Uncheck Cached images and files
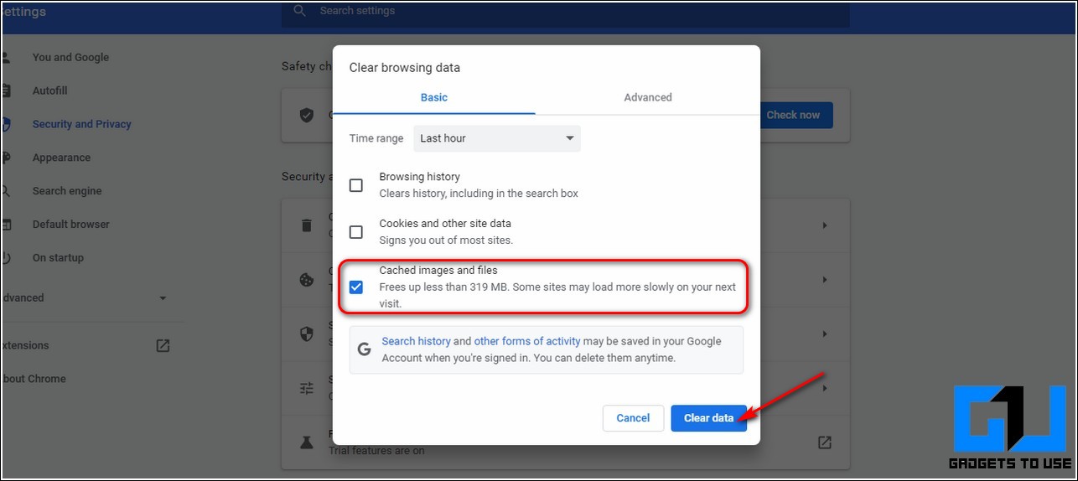This screenshot has width=1078, height=481. coord(356,287)
